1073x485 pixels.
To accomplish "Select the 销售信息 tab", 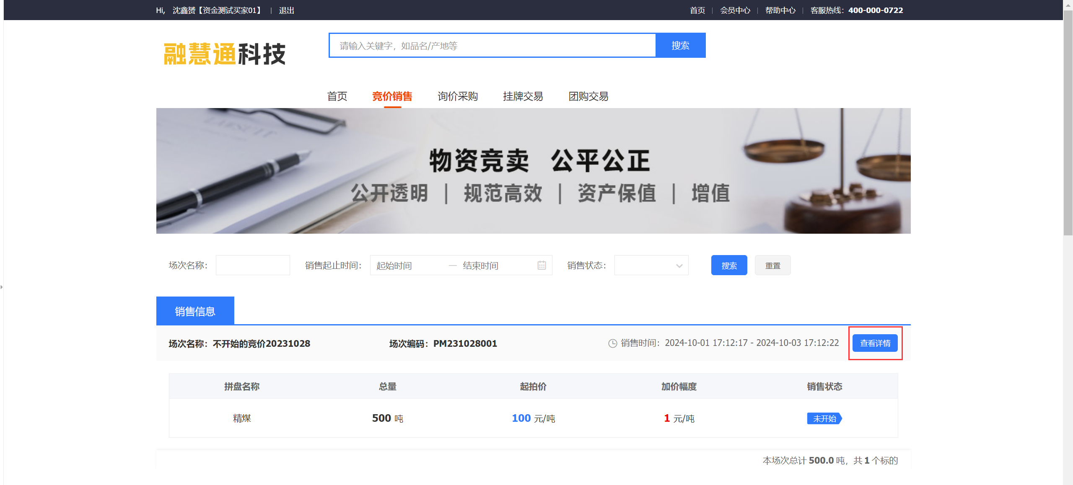I will pos(195,311).
